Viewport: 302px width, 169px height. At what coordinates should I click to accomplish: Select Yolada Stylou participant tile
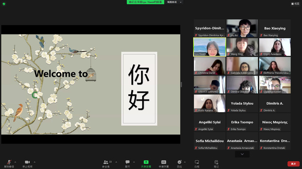(242, 103)
